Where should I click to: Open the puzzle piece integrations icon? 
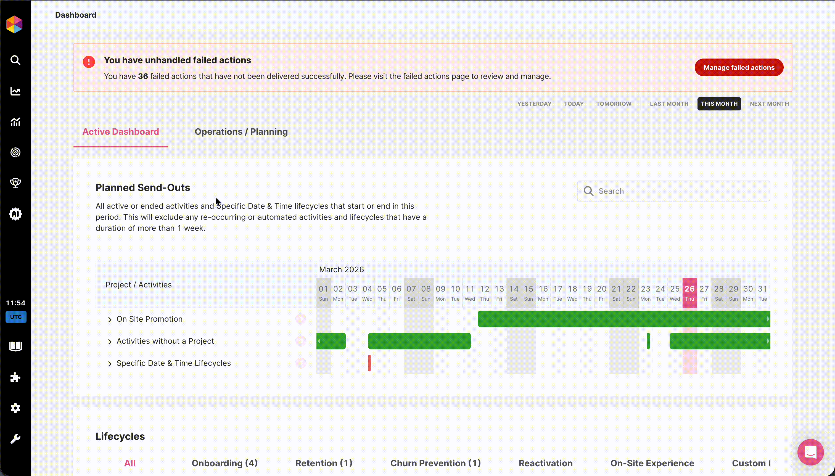click(15, 377)
